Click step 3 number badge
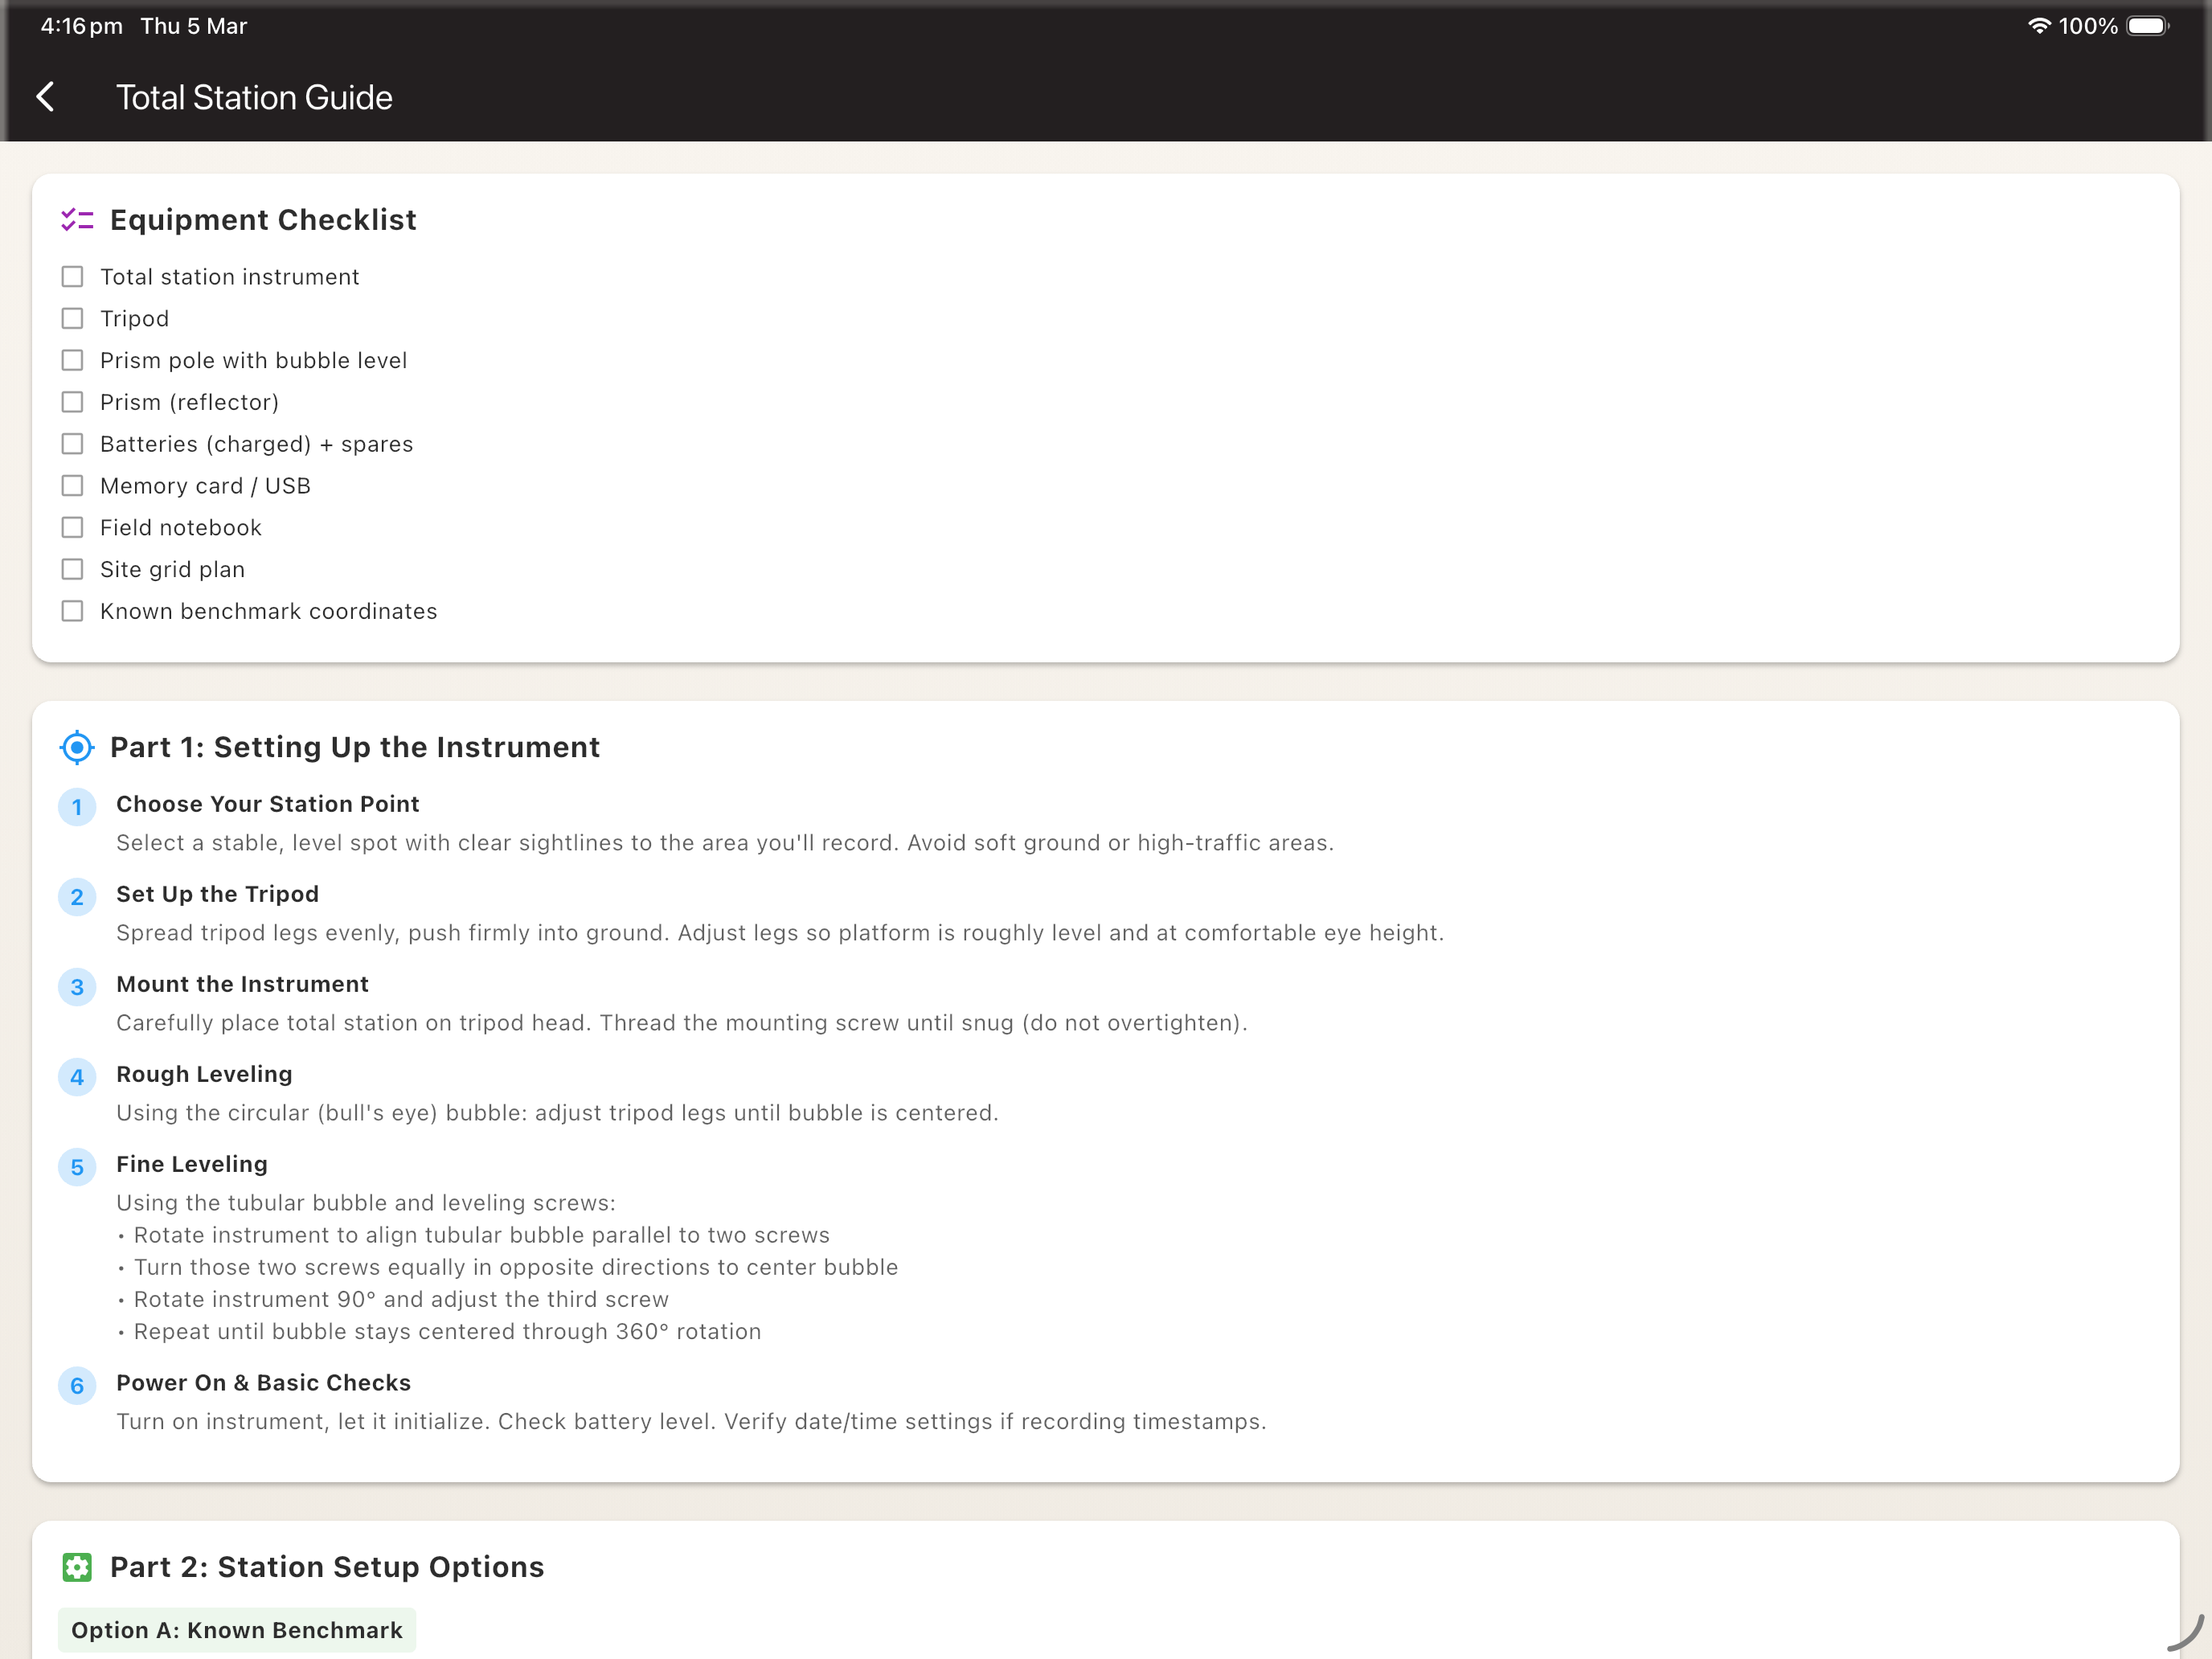This screenshot has width=2212, height=1659. [77, 987]
